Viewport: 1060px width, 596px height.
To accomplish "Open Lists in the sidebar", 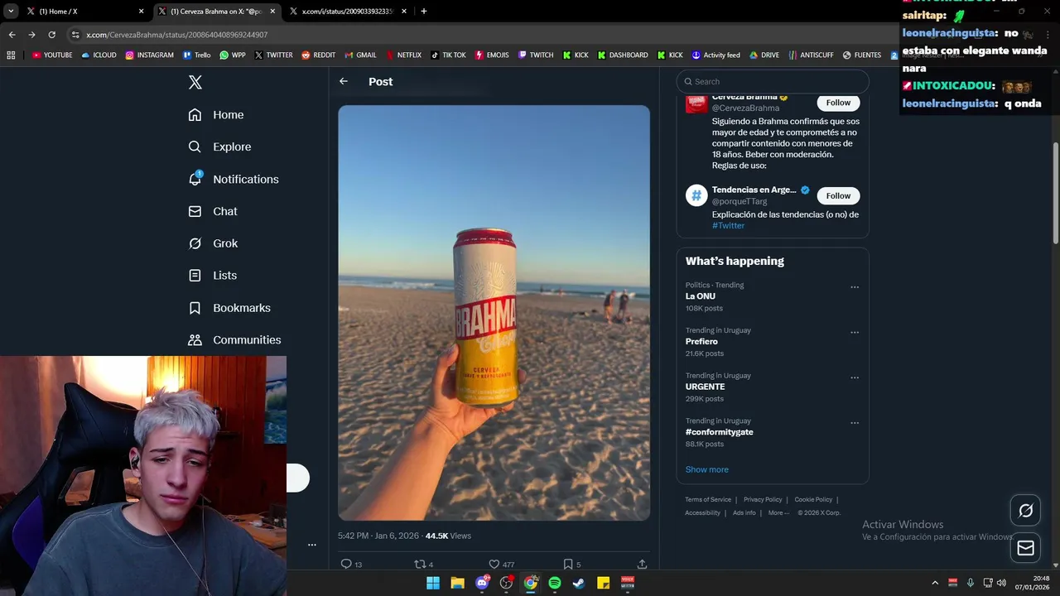I will [213, 276].
